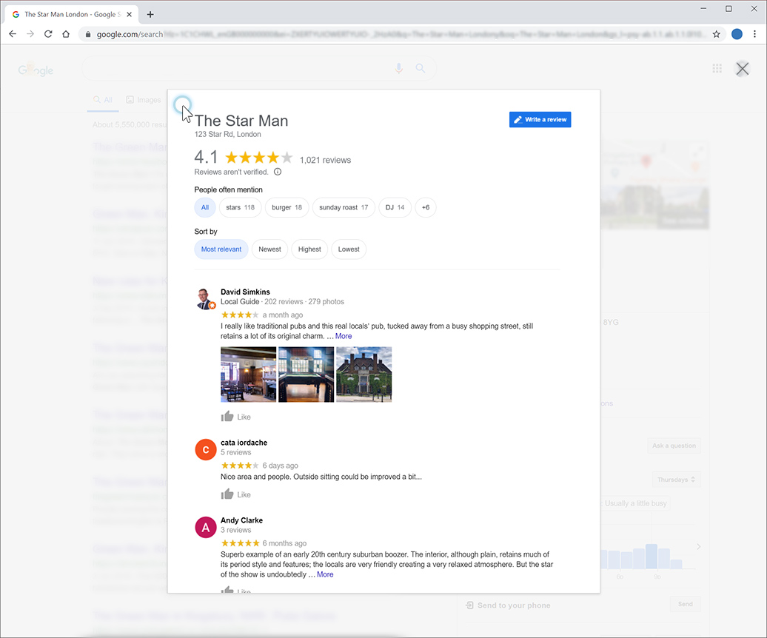
Task: Close the reviews overlay with X icon
Action: click(x=742, y=69)
